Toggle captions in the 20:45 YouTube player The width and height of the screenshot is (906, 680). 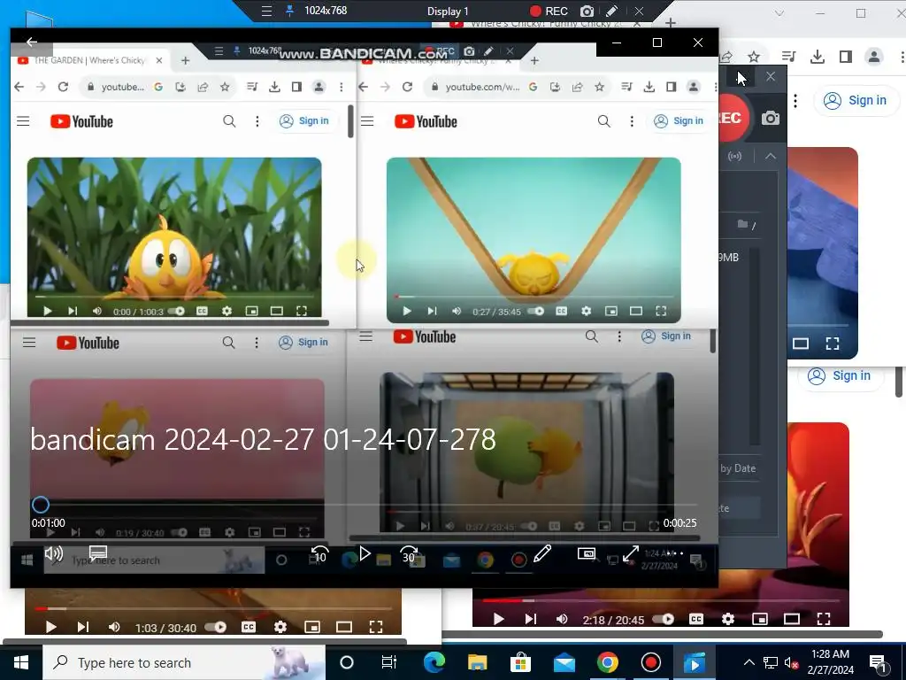pos(696,619)
